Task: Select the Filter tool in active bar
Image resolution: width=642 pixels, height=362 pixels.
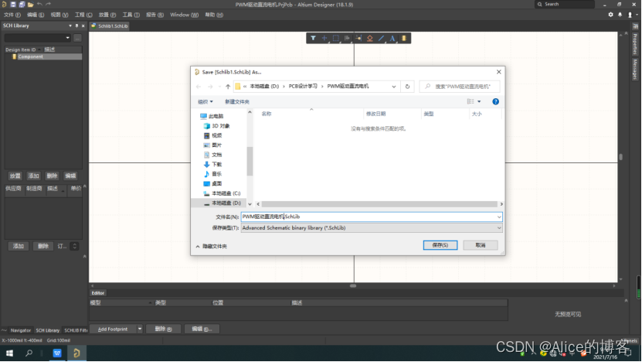Action: coord(313,38)
